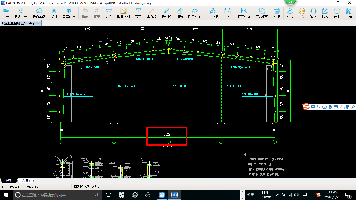This screenshot has width=356, height=200.
Task: Toggle 隐藏标注 hide annotations eye icon
Action: click(194, 13)
